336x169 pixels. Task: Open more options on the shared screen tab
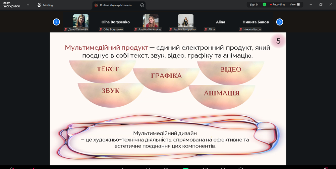[x=142, y=5]
